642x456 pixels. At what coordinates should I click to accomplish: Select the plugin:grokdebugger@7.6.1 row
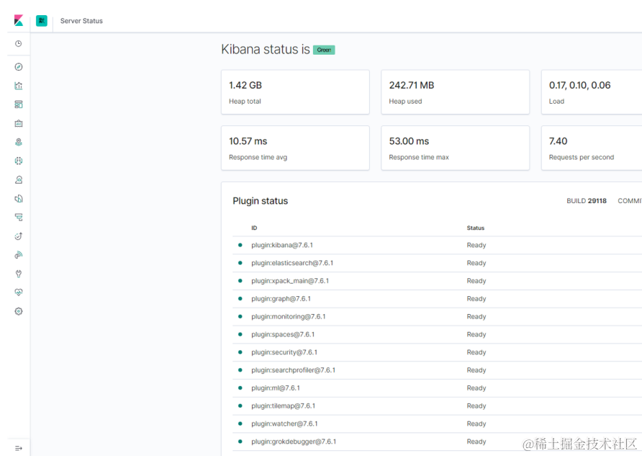tap(438, 442)
